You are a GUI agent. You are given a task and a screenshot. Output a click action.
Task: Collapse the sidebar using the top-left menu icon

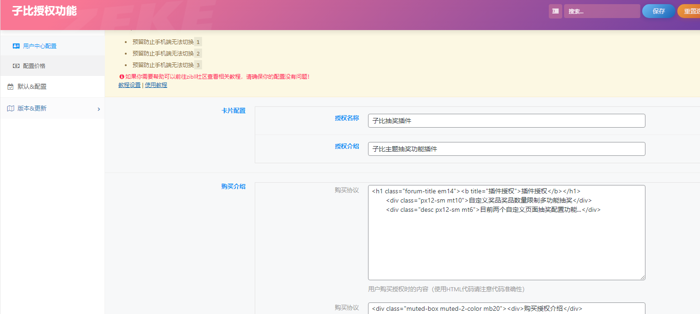554,11
